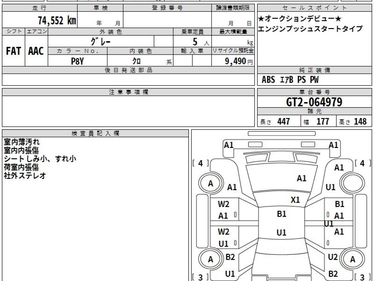Select the AAC air conditioner value

tap(36, 51)
